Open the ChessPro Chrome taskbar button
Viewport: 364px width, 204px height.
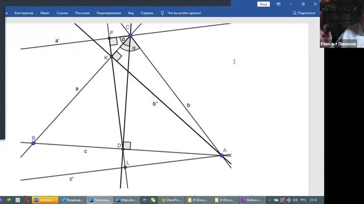(x=172, y=200)
